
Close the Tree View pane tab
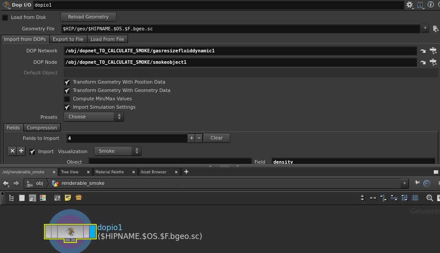[88, 172]
